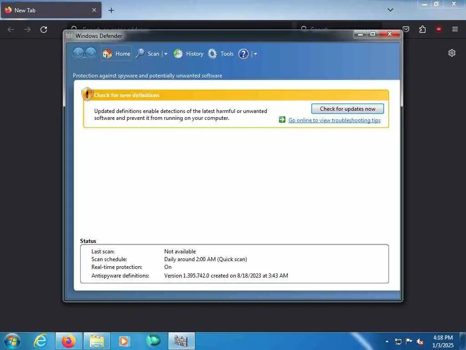Open the Firefox hamburger application menu
Viewport: 466px width, 350px height.
(455, 29)
